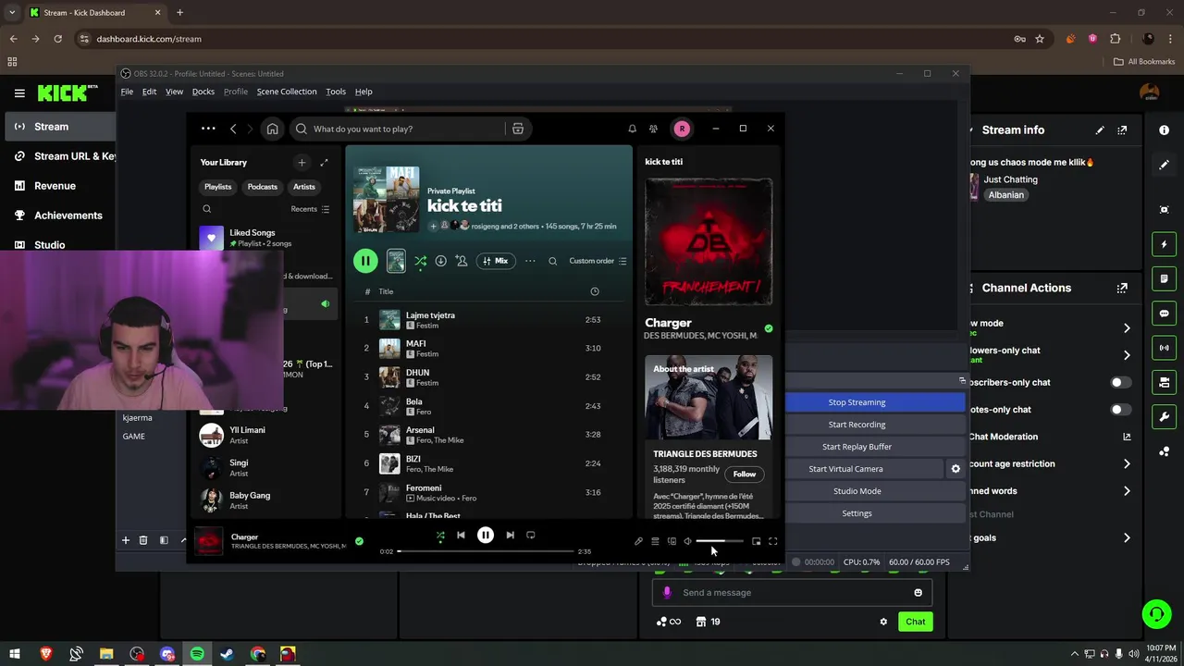Open Spotify browse icon in search bar
This screenshot has width=1184, height=666.
click(x=518, y=129)
